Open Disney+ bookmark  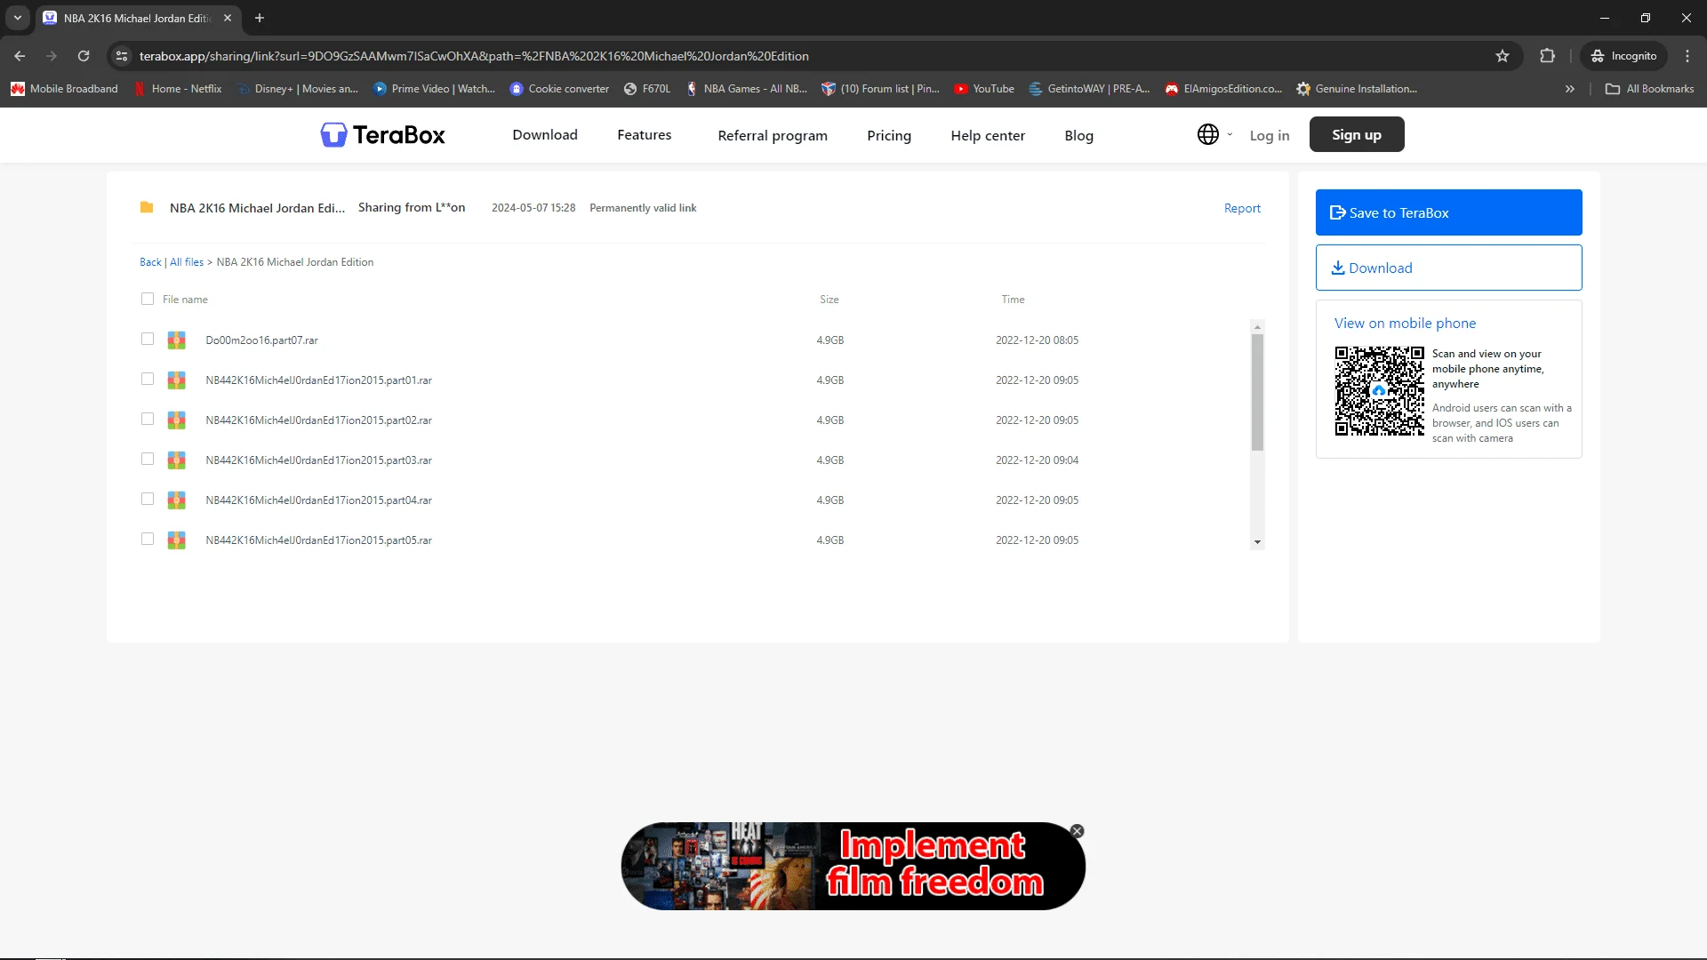297,89
